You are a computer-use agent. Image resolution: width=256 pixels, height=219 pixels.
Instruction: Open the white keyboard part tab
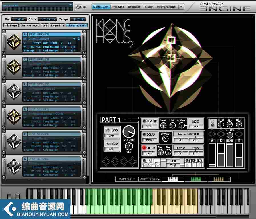[x=173, y=179]
